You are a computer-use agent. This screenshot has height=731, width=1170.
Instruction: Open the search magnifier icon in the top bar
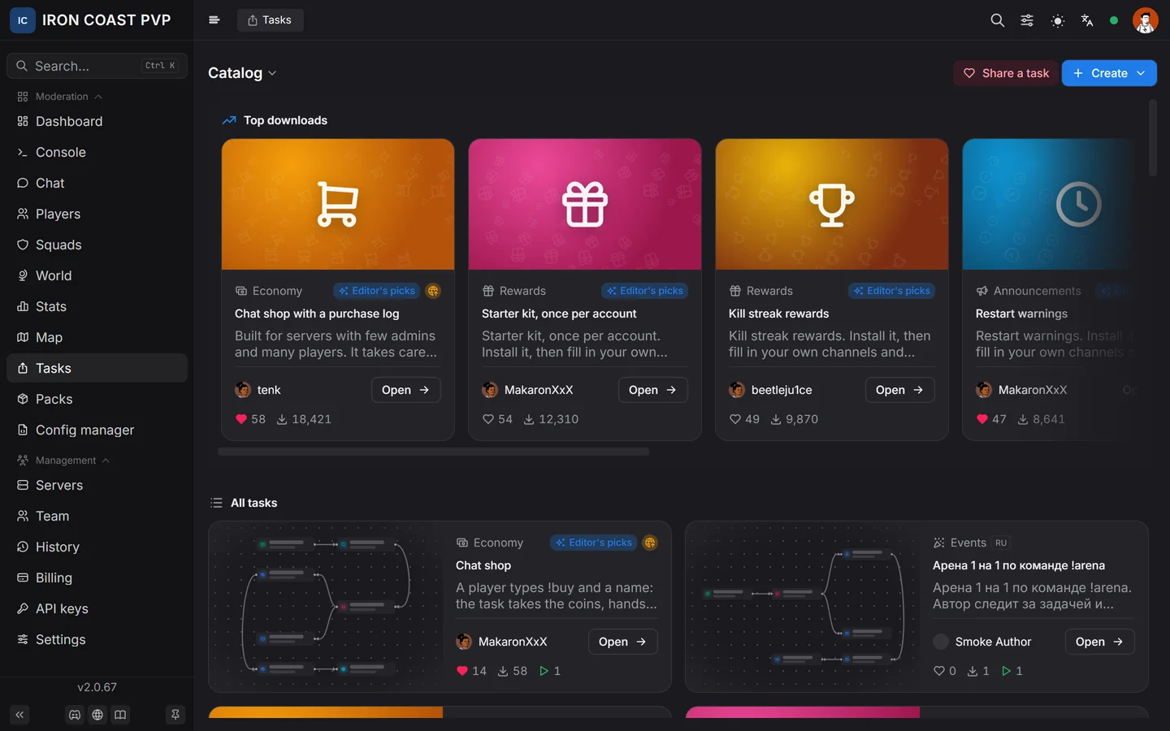click(x=997, y=20)
